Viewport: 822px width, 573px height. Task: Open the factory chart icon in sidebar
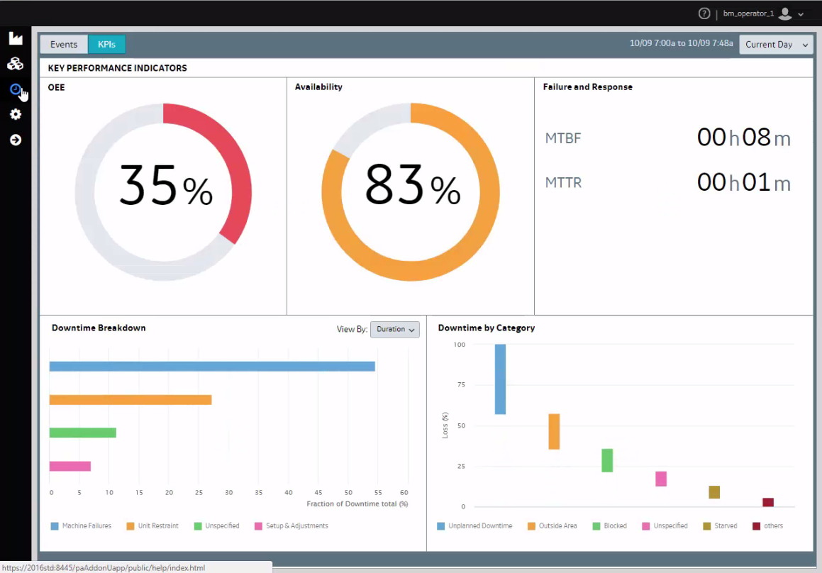tap(16, 38)
